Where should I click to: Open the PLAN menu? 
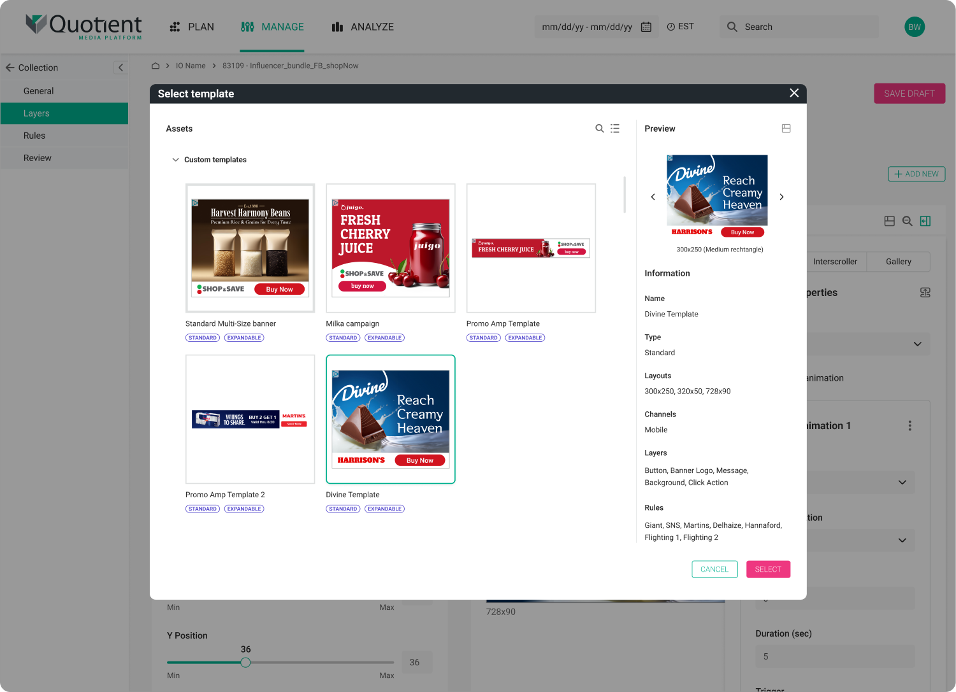(192, 27)
